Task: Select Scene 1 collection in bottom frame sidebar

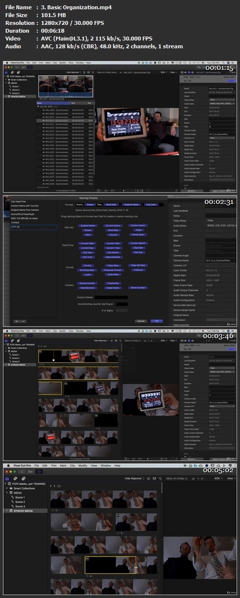Action: pos(20,498)
